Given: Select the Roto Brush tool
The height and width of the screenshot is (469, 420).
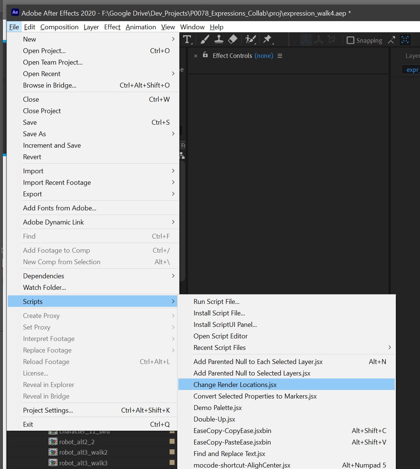Looking at the screenshot, I should [x=251, y=39].
